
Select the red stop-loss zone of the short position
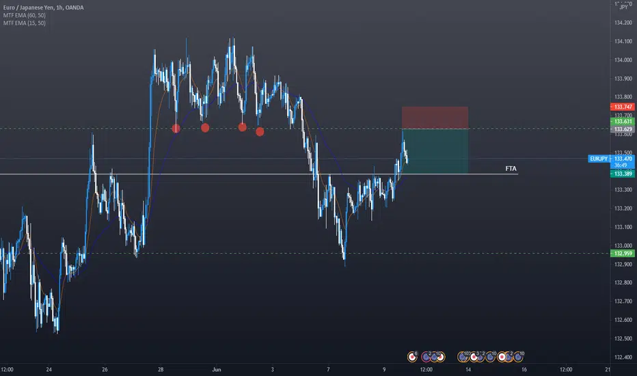click(435, 118)
